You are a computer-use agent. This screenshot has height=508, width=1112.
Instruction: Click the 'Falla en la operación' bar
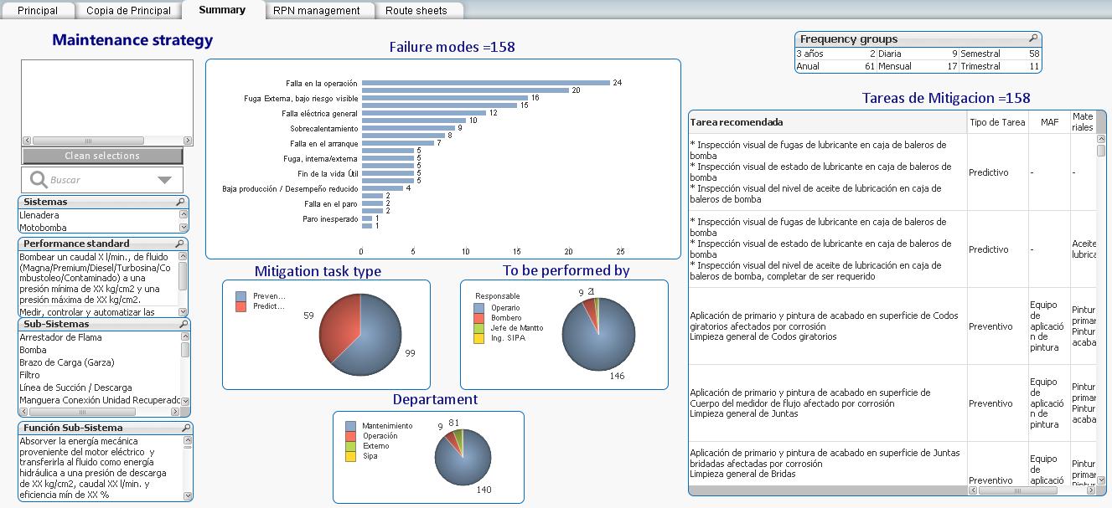(485, 83)
